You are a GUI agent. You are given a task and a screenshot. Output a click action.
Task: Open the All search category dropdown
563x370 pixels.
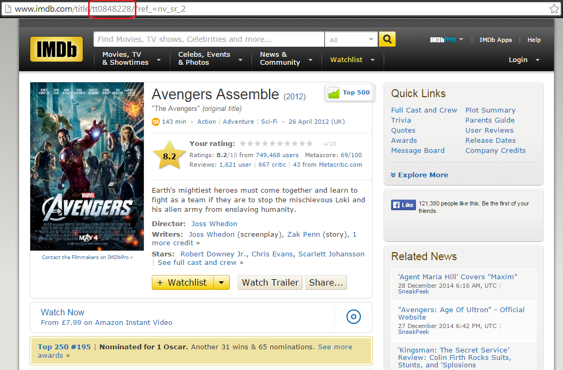coord(351,39)
